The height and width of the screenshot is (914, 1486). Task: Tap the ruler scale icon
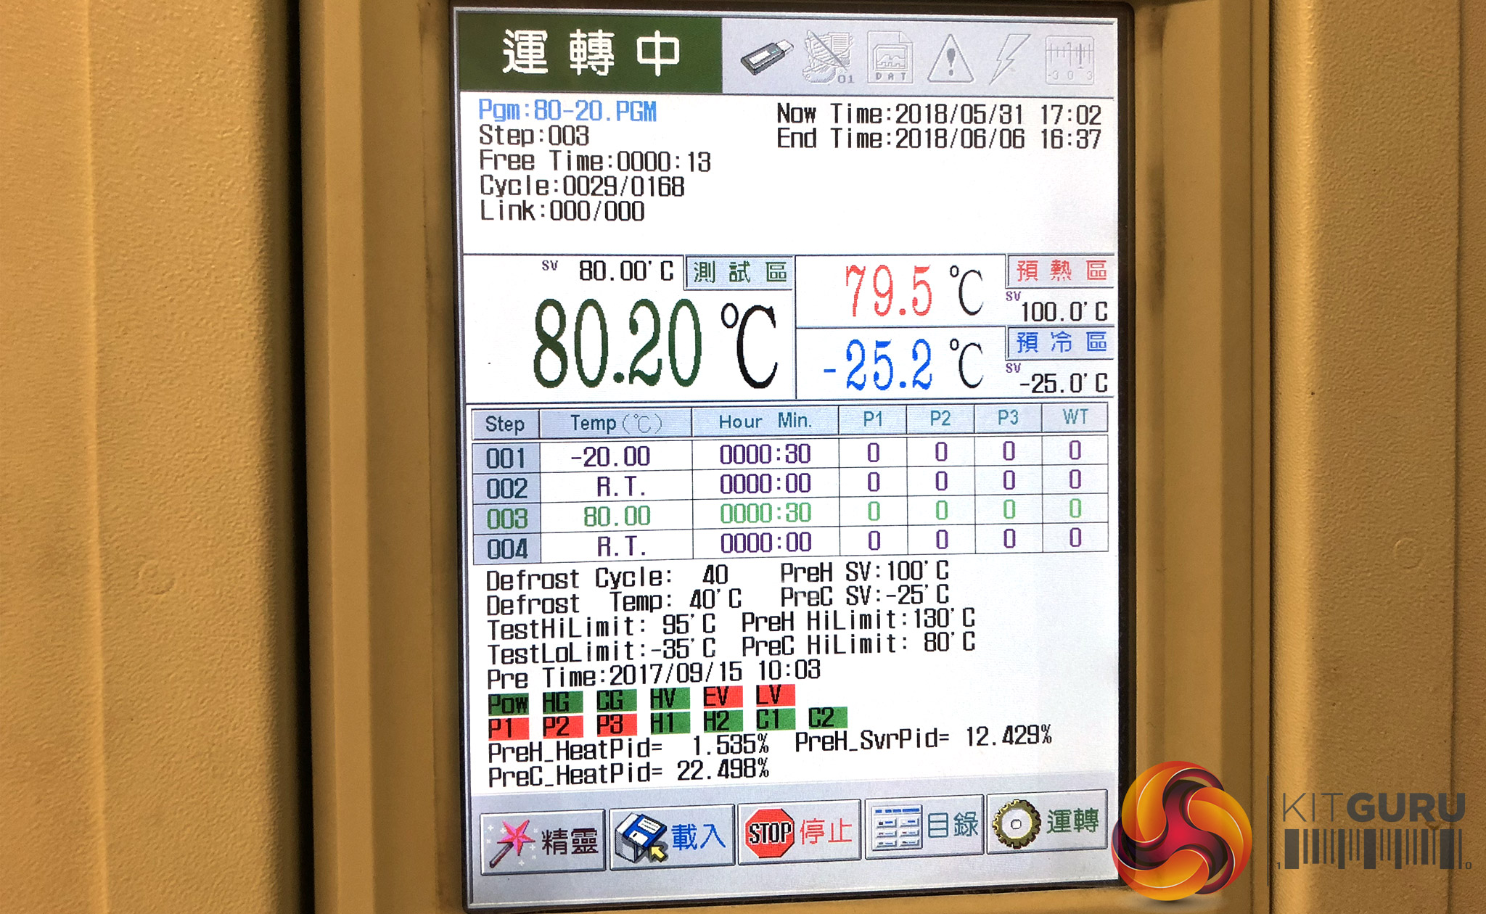pyautogui.click(x=1070, y=59)
